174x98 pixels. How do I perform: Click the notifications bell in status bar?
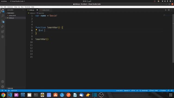coord(172,91)
